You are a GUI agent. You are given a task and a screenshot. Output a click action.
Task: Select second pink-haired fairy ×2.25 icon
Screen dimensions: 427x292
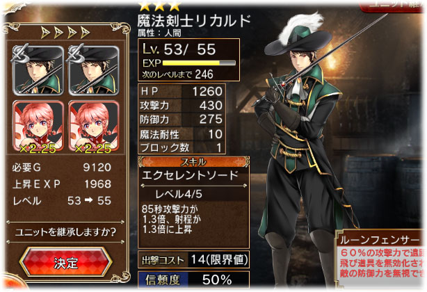pyautogui.click(x=94, y=127)
